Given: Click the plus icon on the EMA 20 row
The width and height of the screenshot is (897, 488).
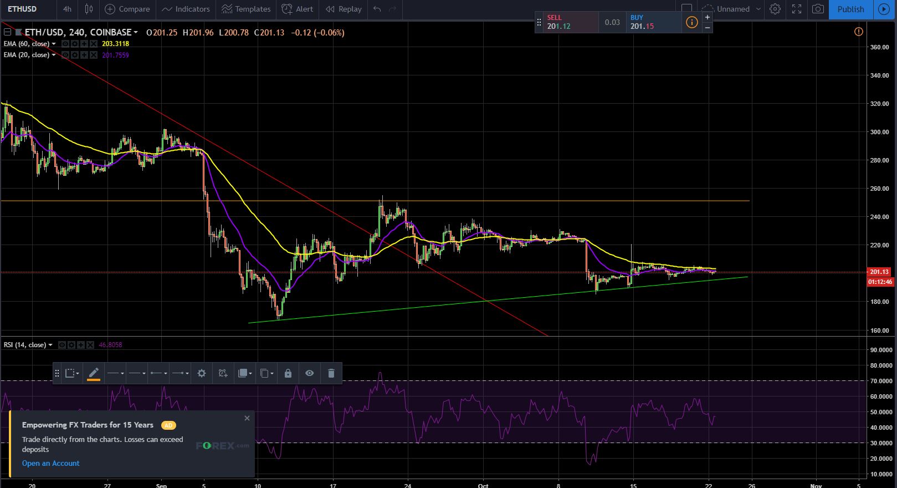Looking at the screenshot, I should (x=84, y=55).
